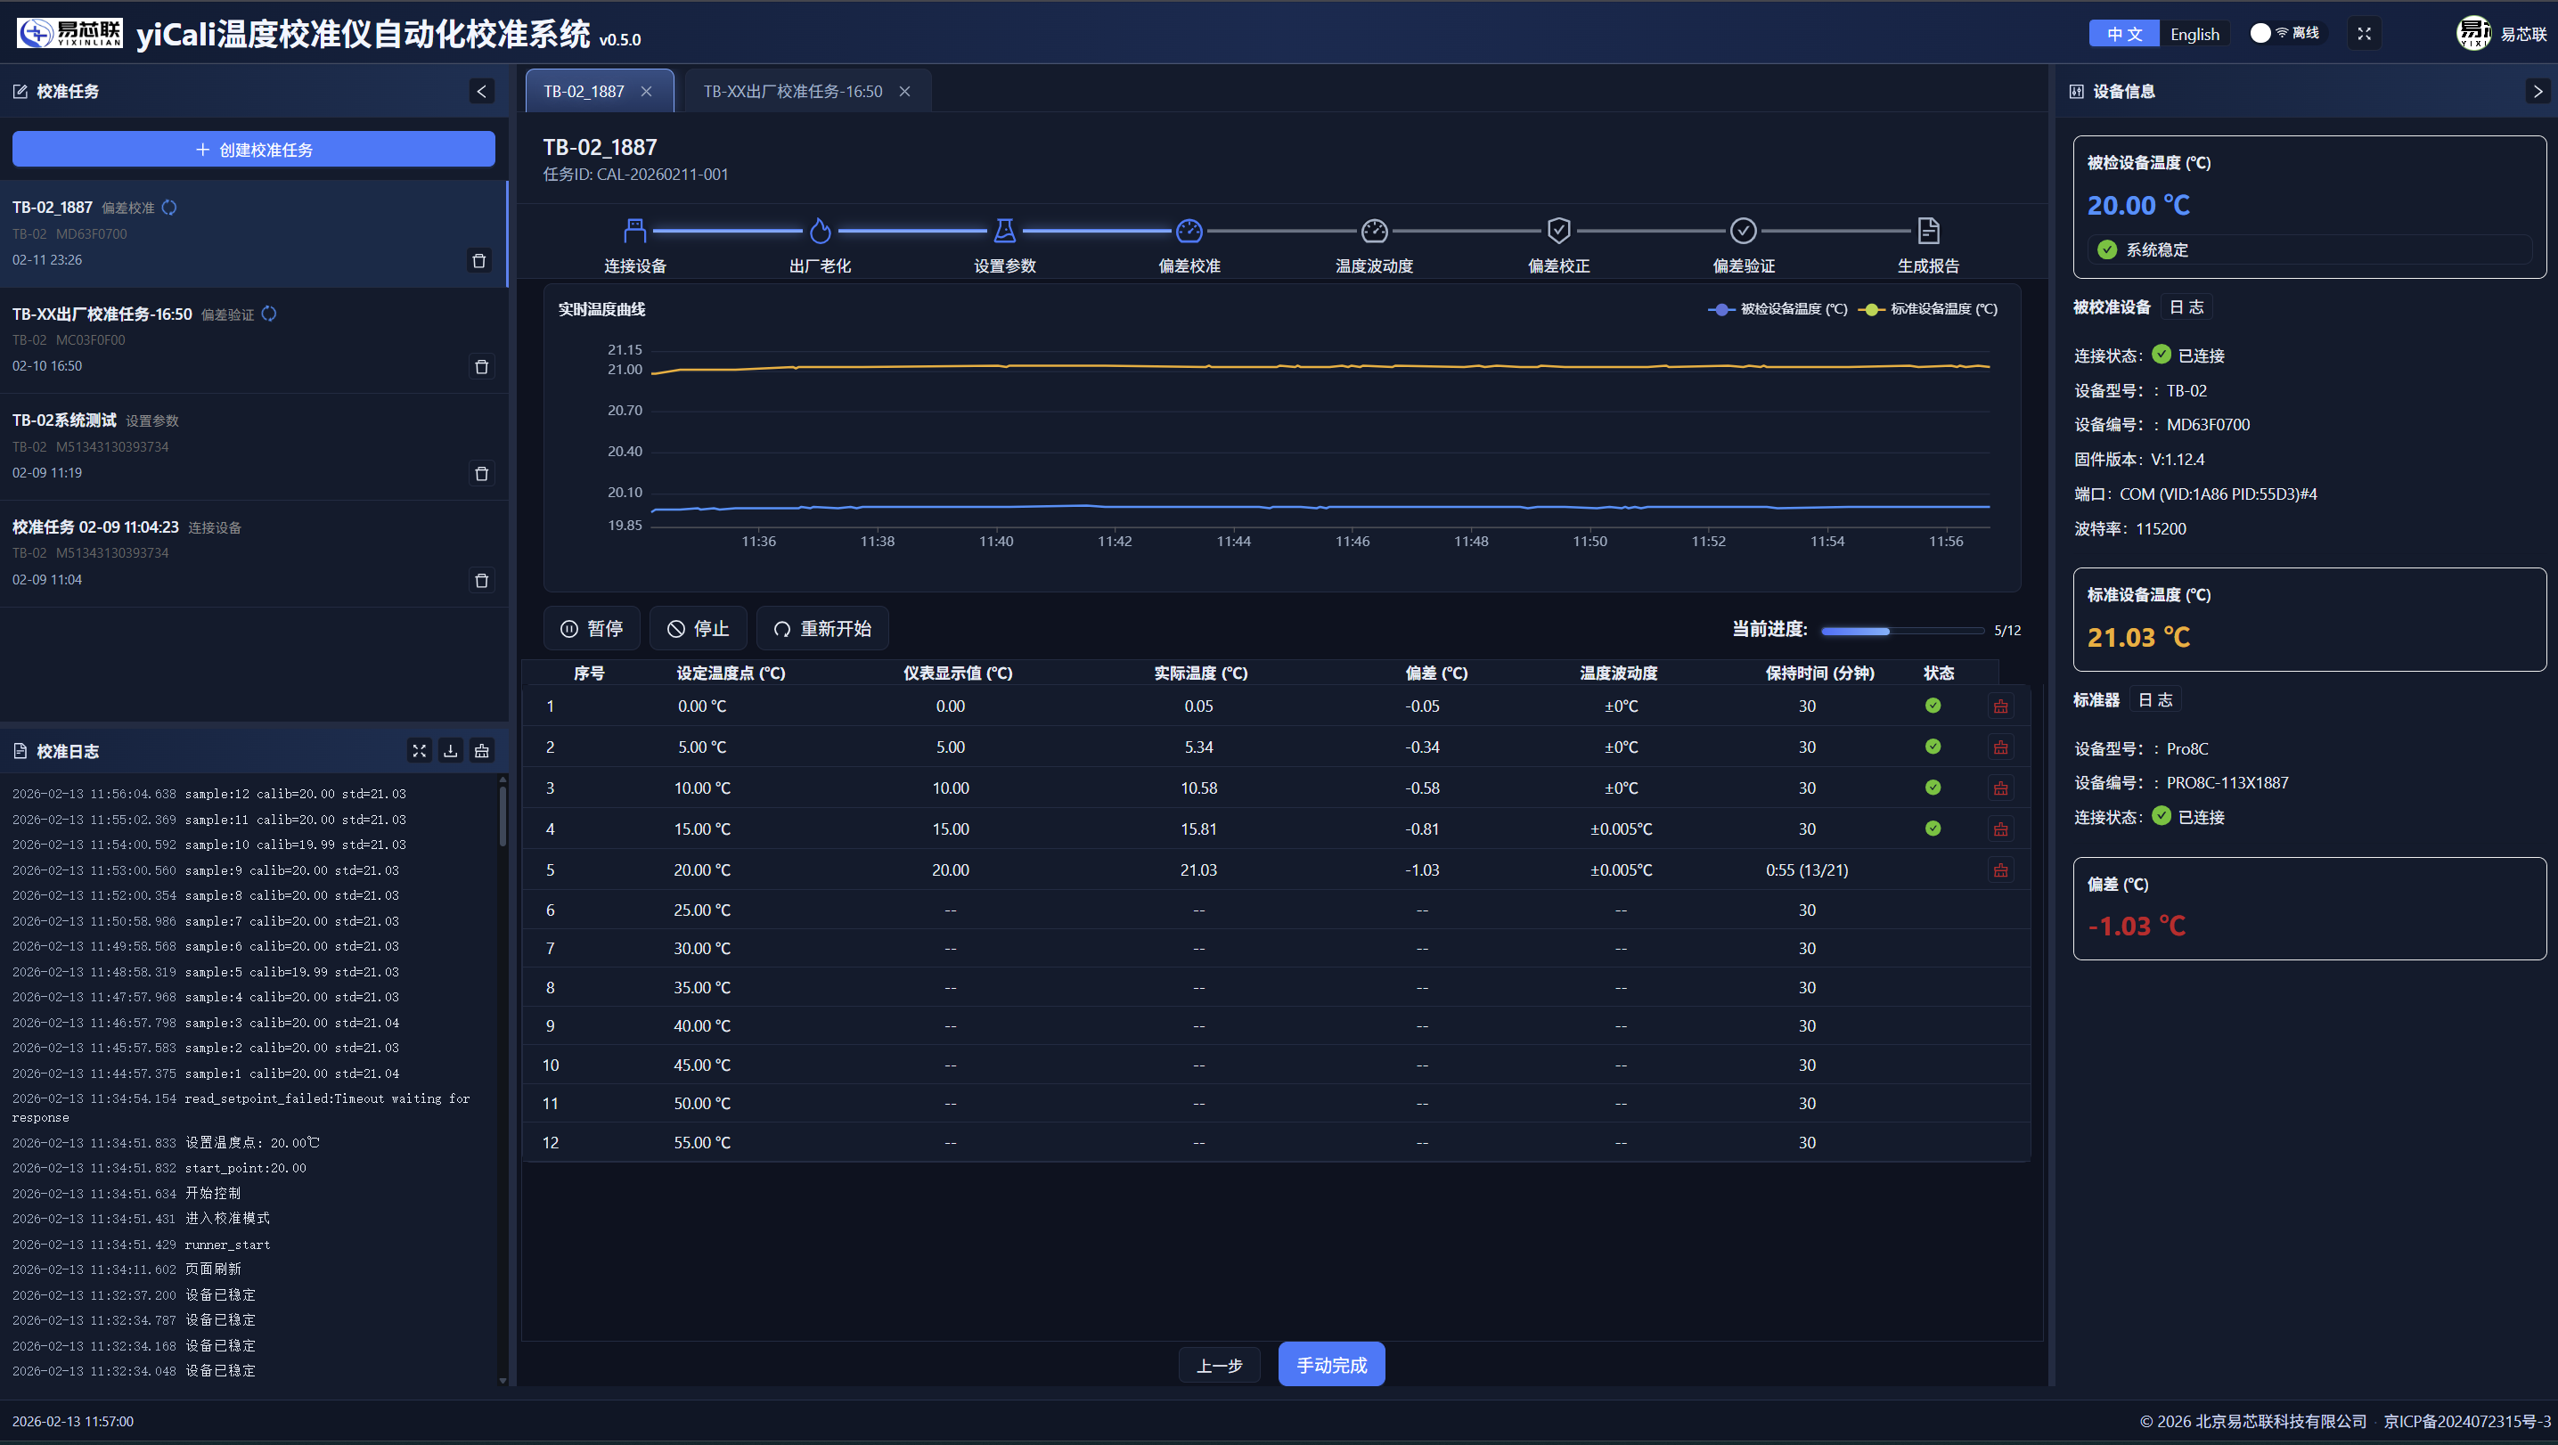The width and height of the screenshot is (2558, 1445).
Task: Open 日志 for 被校准设备
Action: (x=2186, y=306)
